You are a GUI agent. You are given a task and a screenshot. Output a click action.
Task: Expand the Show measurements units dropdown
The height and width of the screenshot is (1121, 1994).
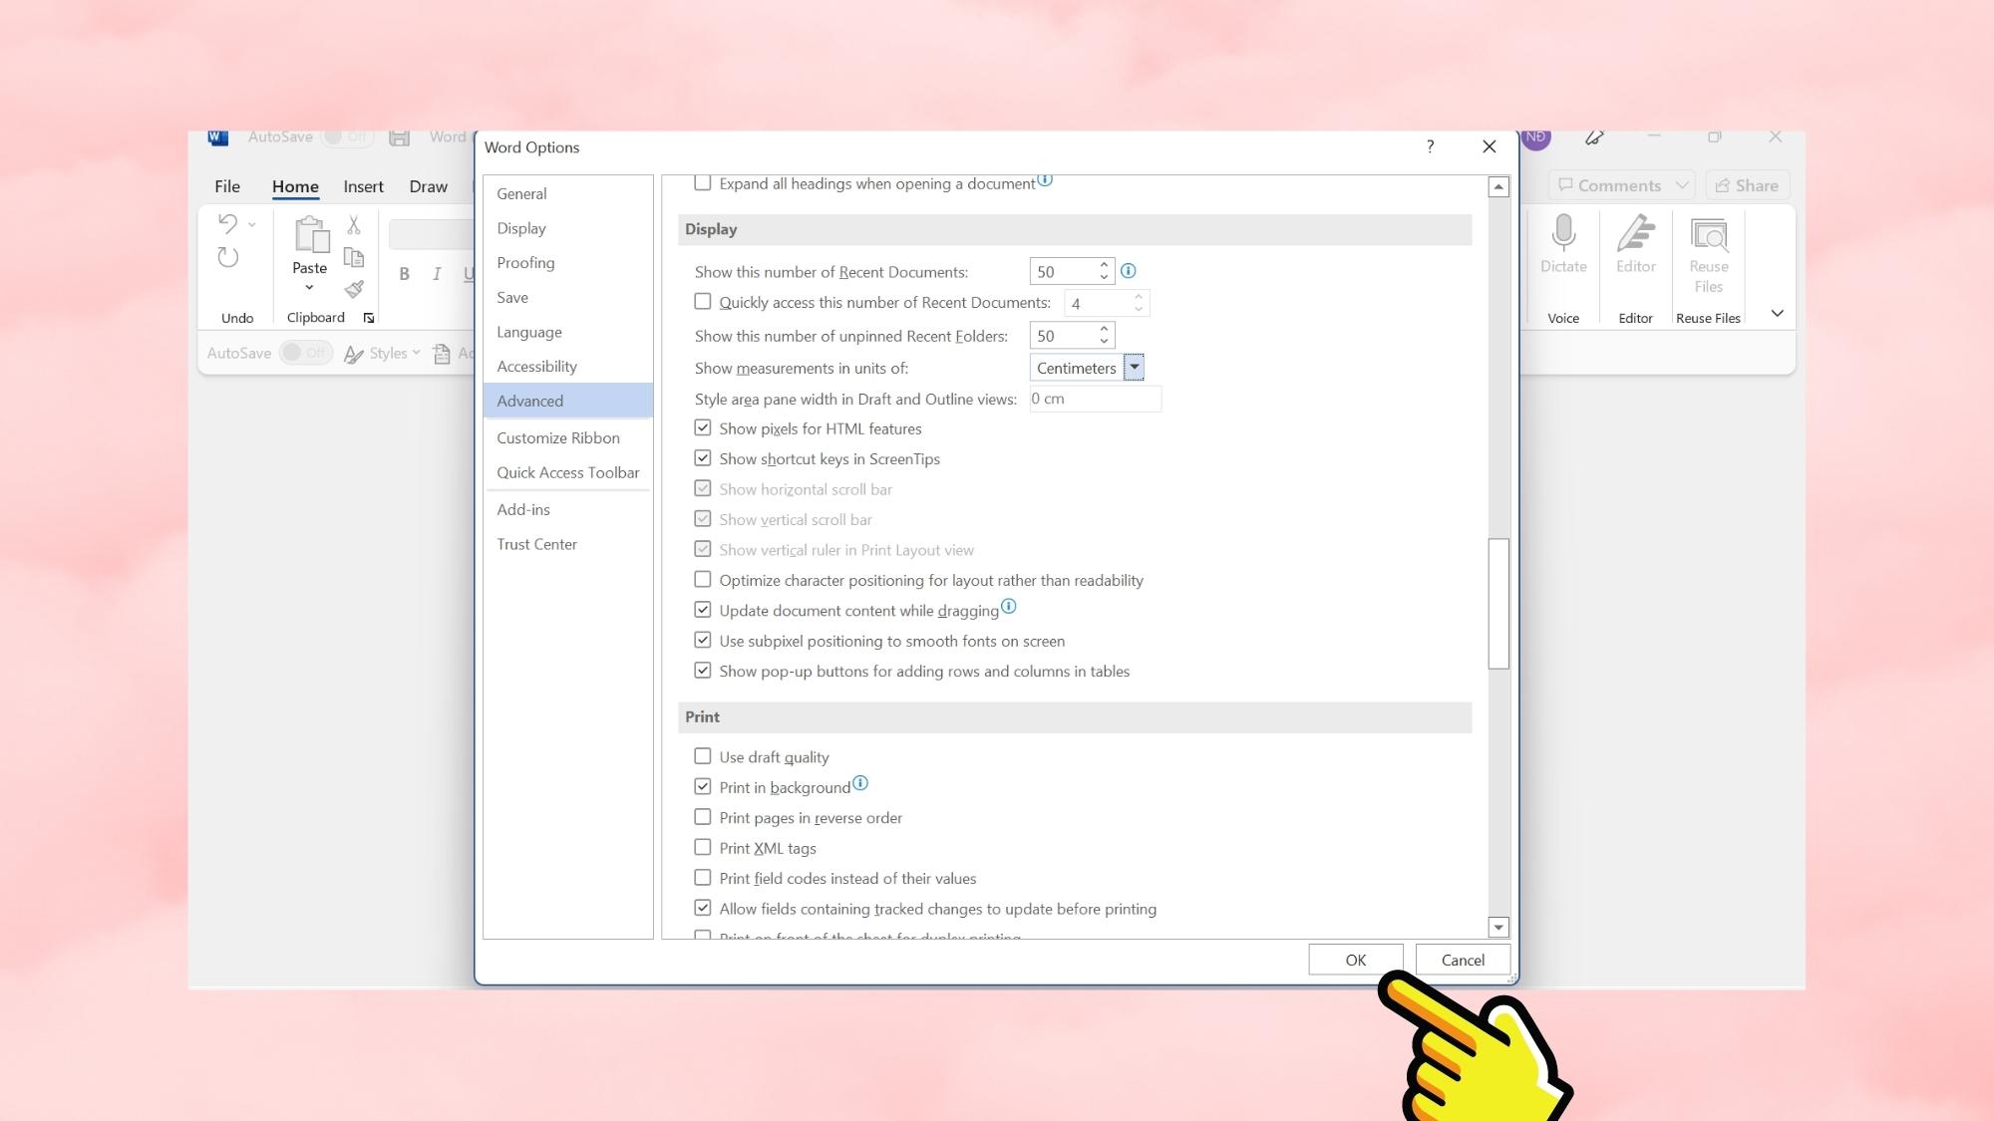click(1136, 366)
